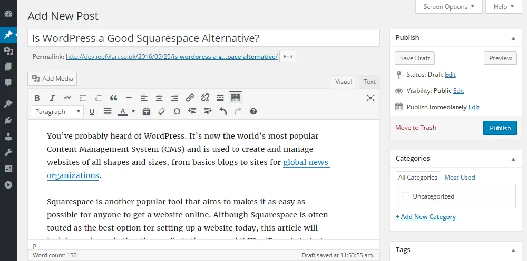
Task: Insert or edit link
Action: point(190,98)
